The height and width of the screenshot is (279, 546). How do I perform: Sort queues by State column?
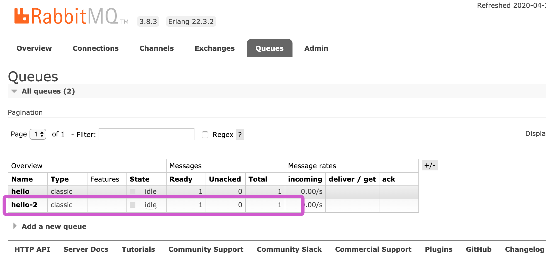pos(140,179)
